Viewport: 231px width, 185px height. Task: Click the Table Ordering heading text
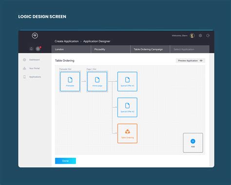[65, 61]
